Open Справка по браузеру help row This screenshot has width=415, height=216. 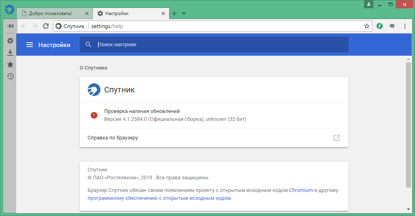(x=214, y=138)
